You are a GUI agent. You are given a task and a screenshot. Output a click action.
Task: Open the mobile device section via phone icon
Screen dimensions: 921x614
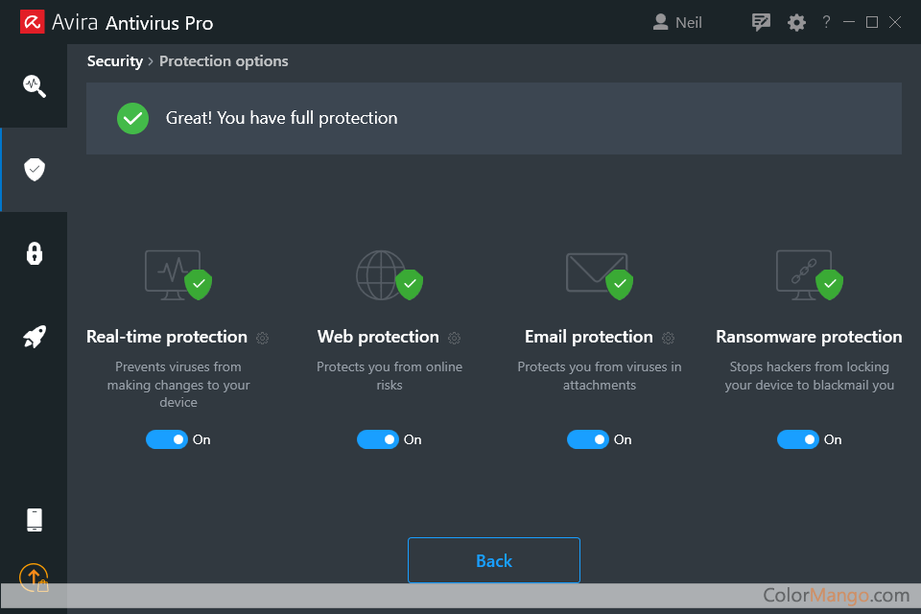(34, 519)
